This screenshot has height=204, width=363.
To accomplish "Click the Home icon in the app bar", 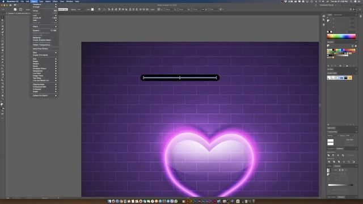I will point(10,5).
